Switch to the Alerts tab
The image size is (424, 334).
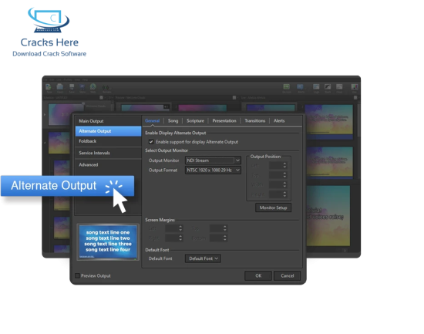(279, 120)
